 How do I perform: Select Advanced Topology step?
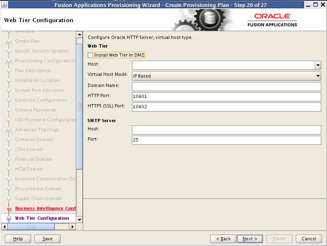[37, 130]
